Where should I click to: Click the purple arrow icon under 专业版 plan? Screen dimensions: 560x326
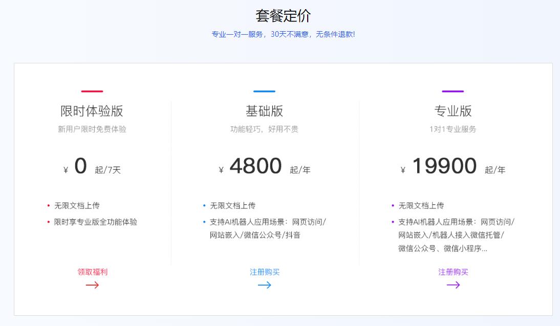(x=453, y=286)
